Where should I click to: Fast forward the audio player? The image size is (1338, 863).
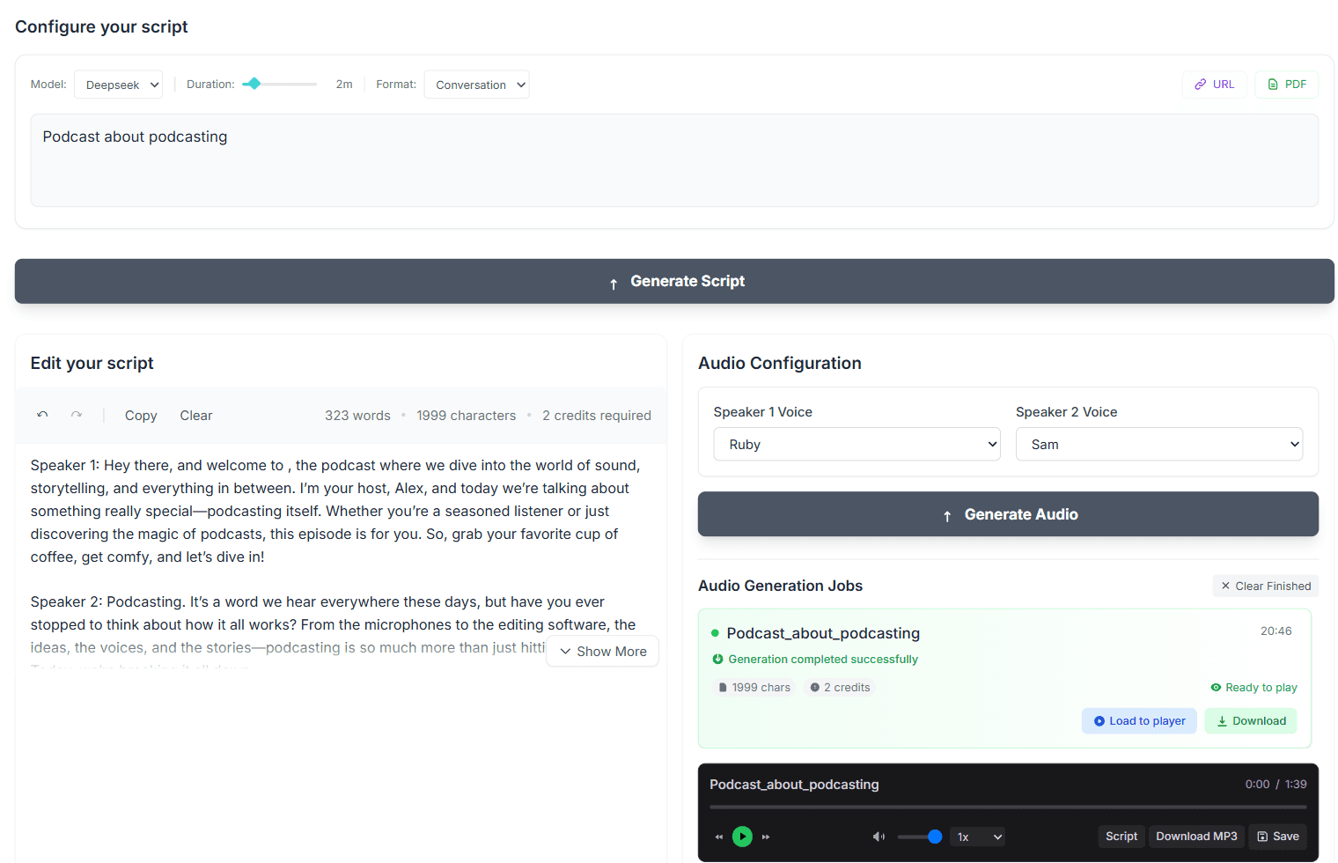766,837
